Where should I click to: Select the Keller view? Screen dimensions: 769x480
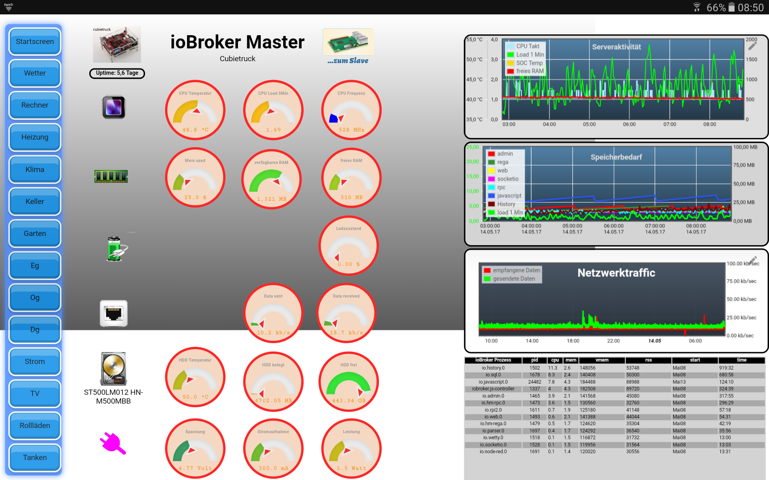tap(35, 202)
